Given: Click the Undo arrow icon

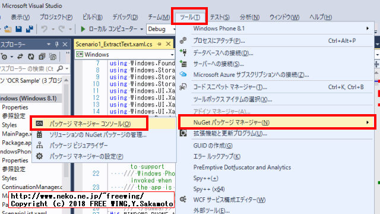Looking at the screenshot, I should [44, 29].
